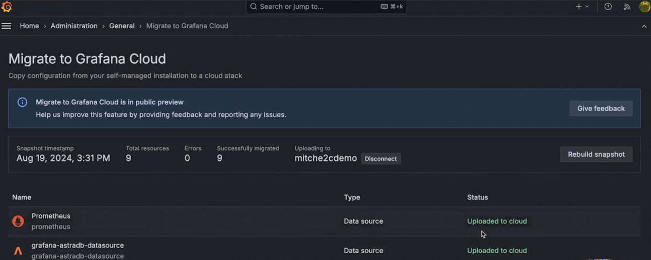Select the grafana-astradb-datasource row name
This screenshot has height=260, width=651.
(78, 245)
